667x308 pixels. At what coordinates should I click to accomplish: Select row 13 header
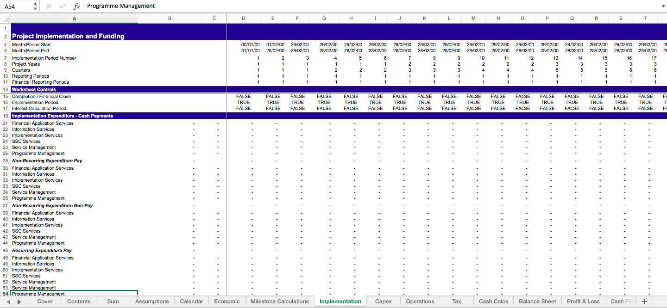click(6, 89)
